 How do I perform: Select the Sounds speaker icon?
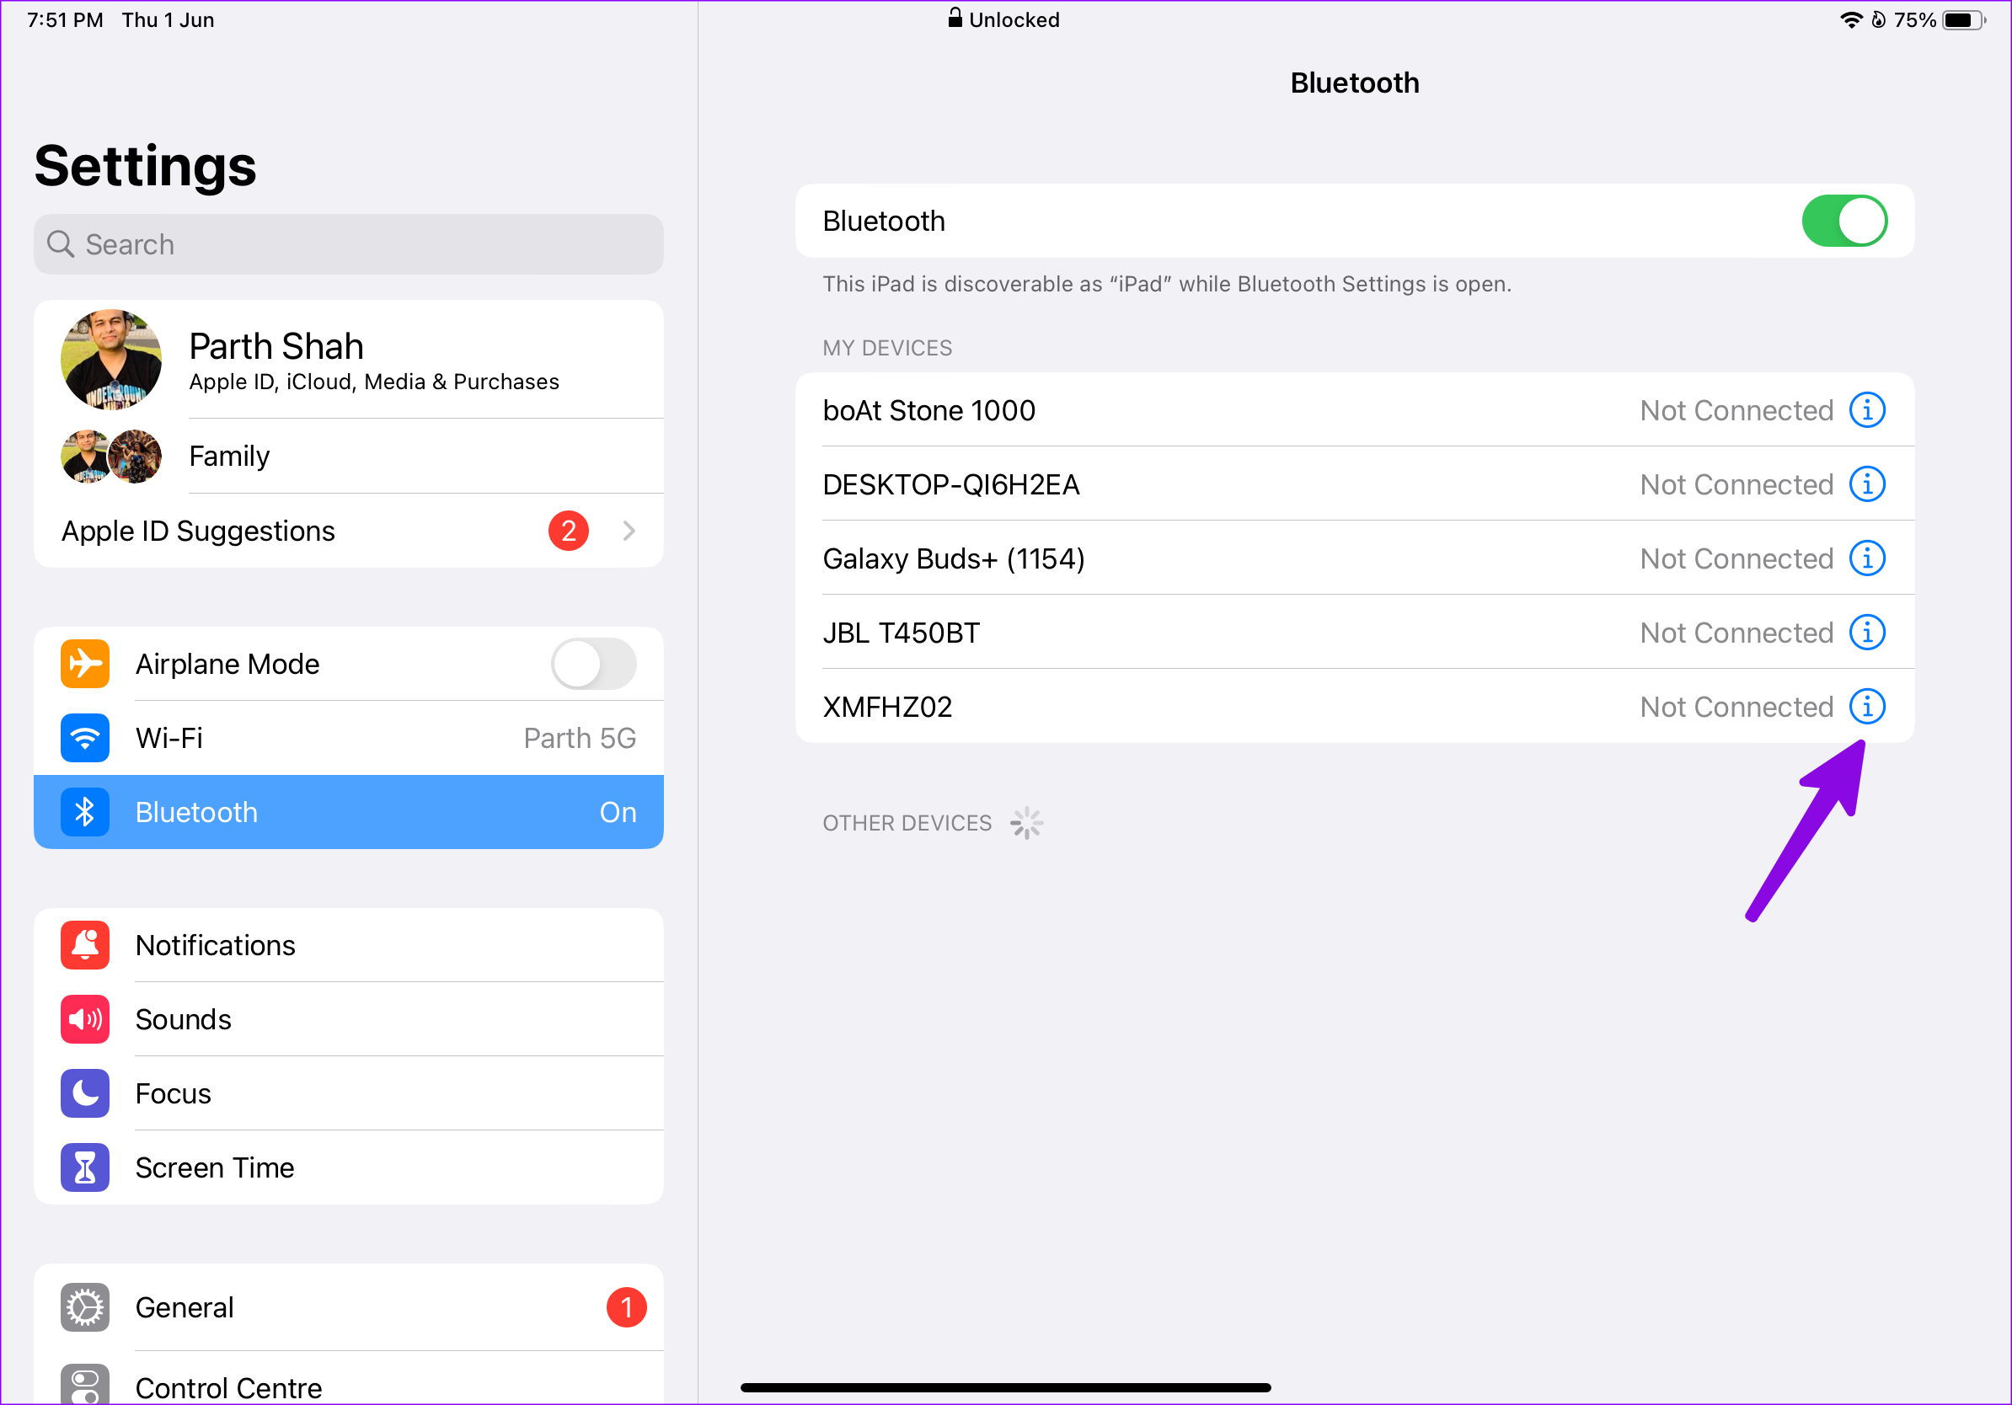pos(85,1018)
